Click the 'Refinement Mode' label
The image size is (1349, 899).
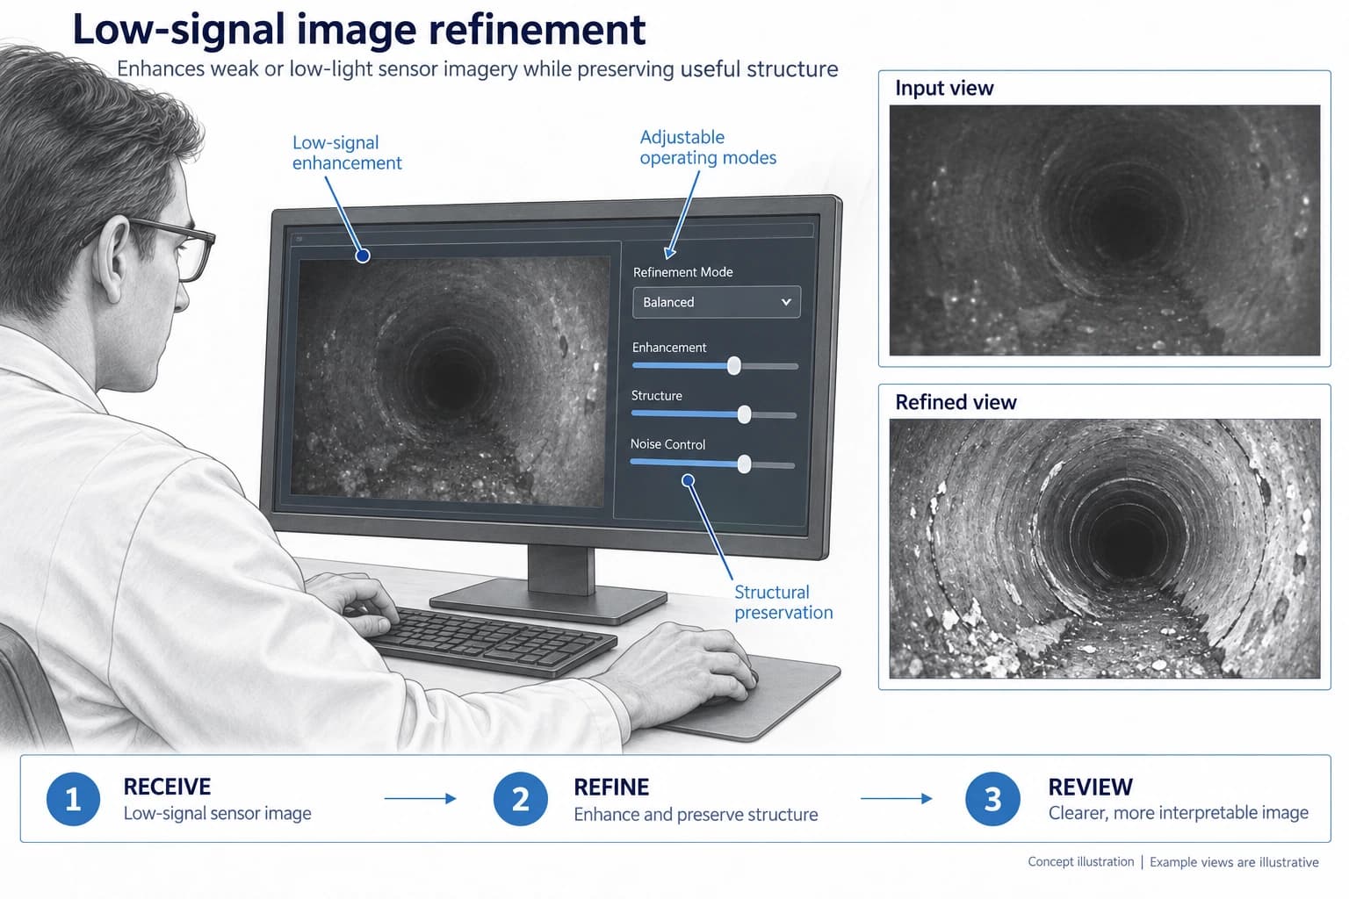pyautogui.click(x=682, y=272)
